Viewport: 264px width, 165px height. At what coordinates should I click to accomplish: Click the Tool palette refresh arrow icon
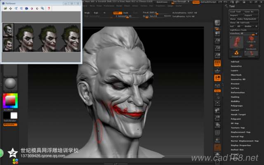click(259, 6)
